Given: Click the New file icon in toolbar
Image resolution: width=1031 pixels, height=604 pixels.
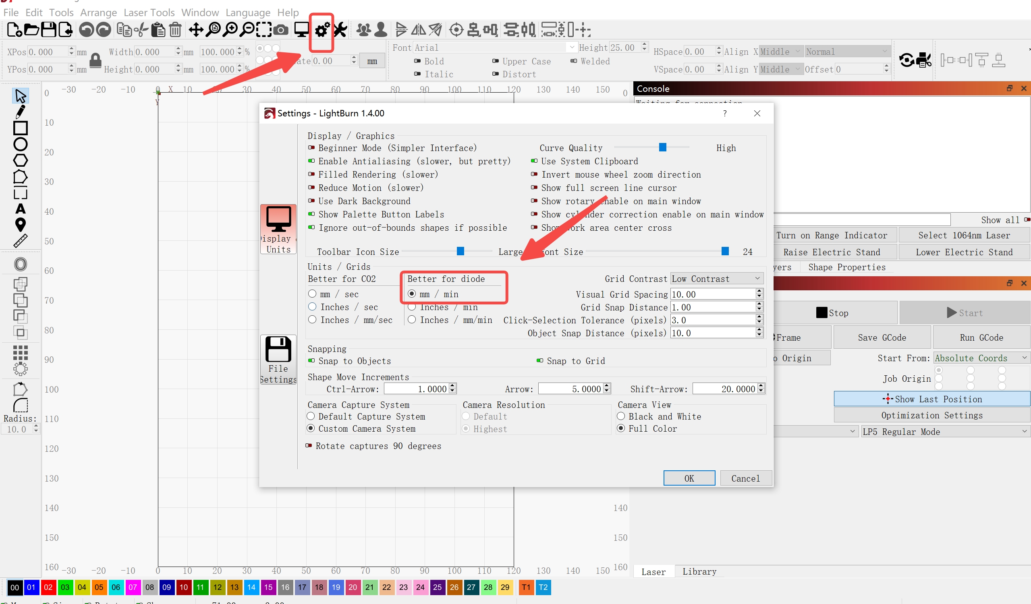Looking at the screenshot, I should tap(15, 30).
